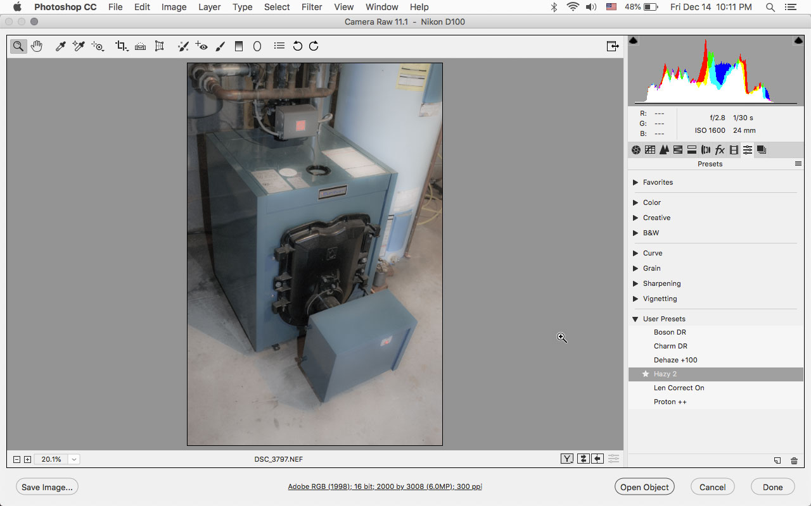Toggle highlight clipping warning on histogram
The width and height of the screenshot is (811, 506).
pos(798,40)
